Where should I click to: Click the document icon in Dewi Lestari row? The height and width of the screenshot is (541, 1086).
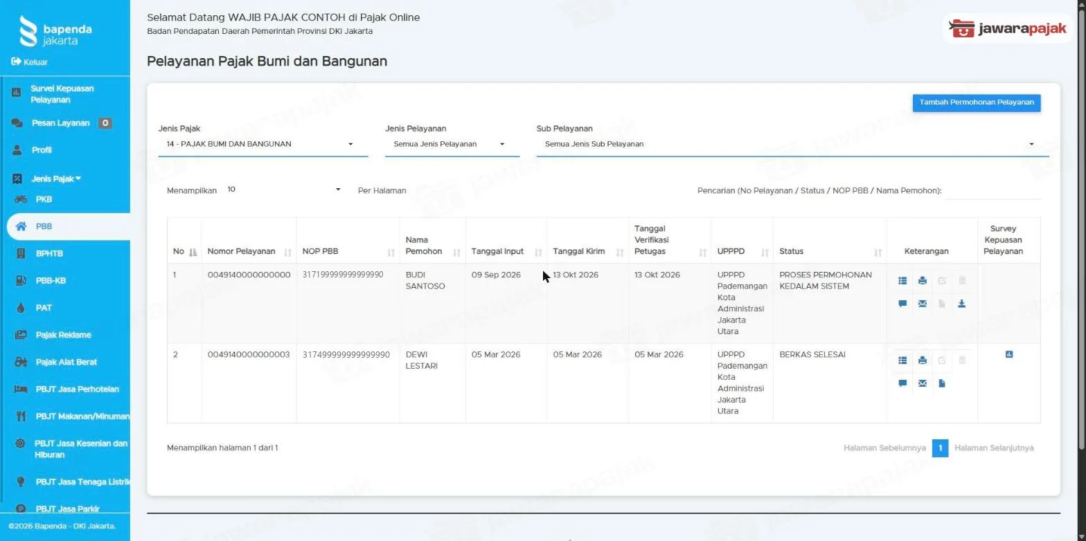point(942,383)
